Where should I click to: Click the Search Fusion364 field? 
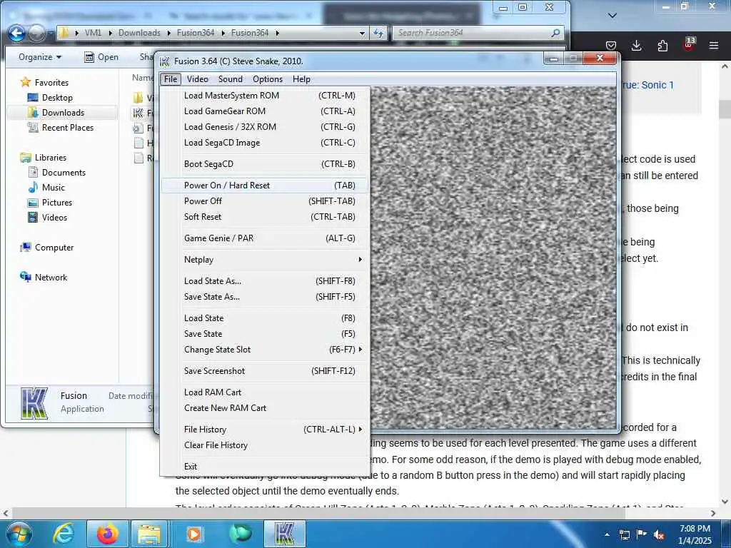pos(478,33)
